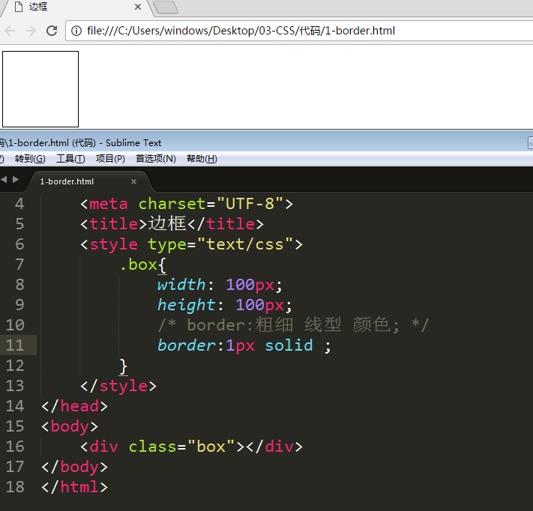Open the 首选项(N) menu

coord(155,159)
